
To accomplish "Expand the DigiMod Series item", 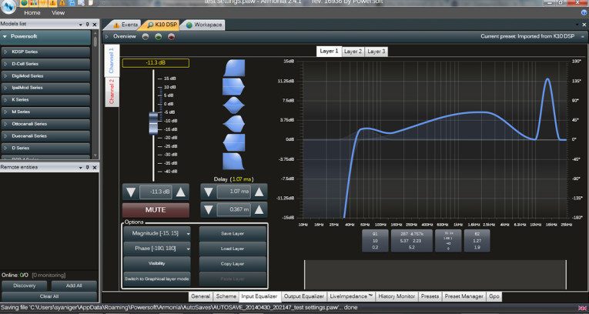I will tap(5, 76).
